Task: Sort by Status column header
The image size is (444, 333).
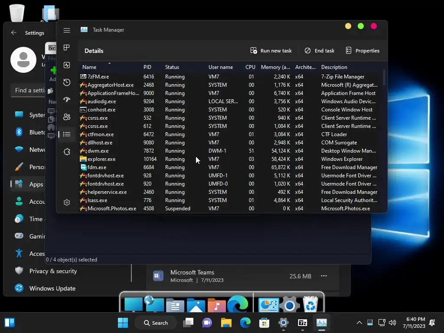Action: pyautogui.click(x=172, y=67)
